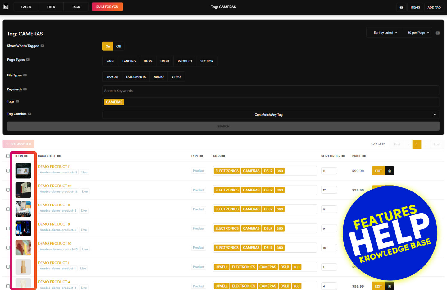Check the select-all checkbox in header
This screenshot has height=290, width=447.
click(x=8, y=156)
